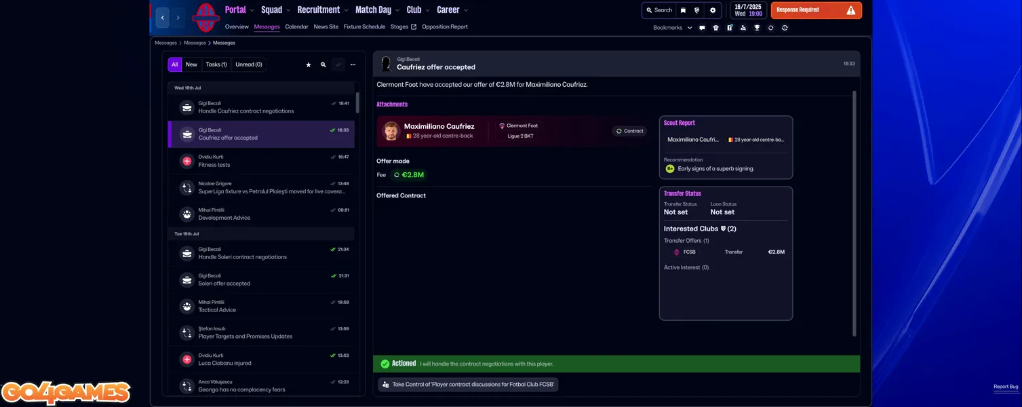Click the settings gear icon in top bar

pos(713,10)
